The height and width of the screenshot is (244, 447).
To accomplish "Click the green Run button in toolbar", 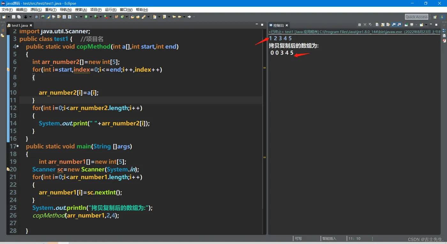I will [86, 17].
